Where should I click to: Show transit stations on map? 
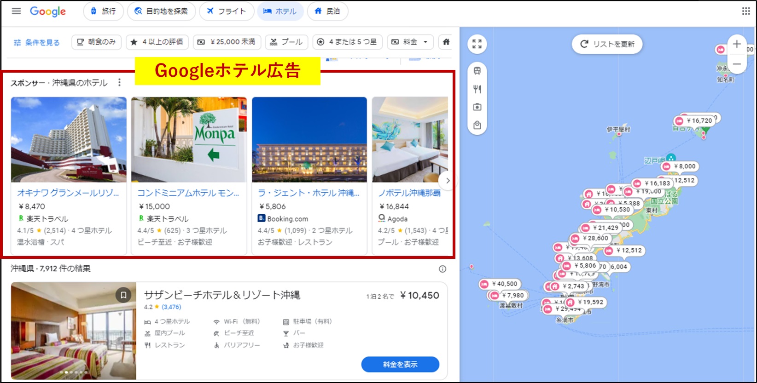pyautogui.click(x=477, y=71)
